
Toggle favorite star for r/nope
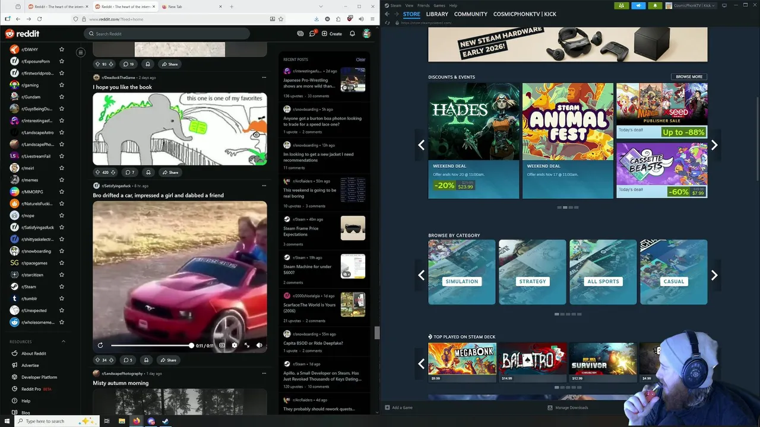tap(62, 215)
